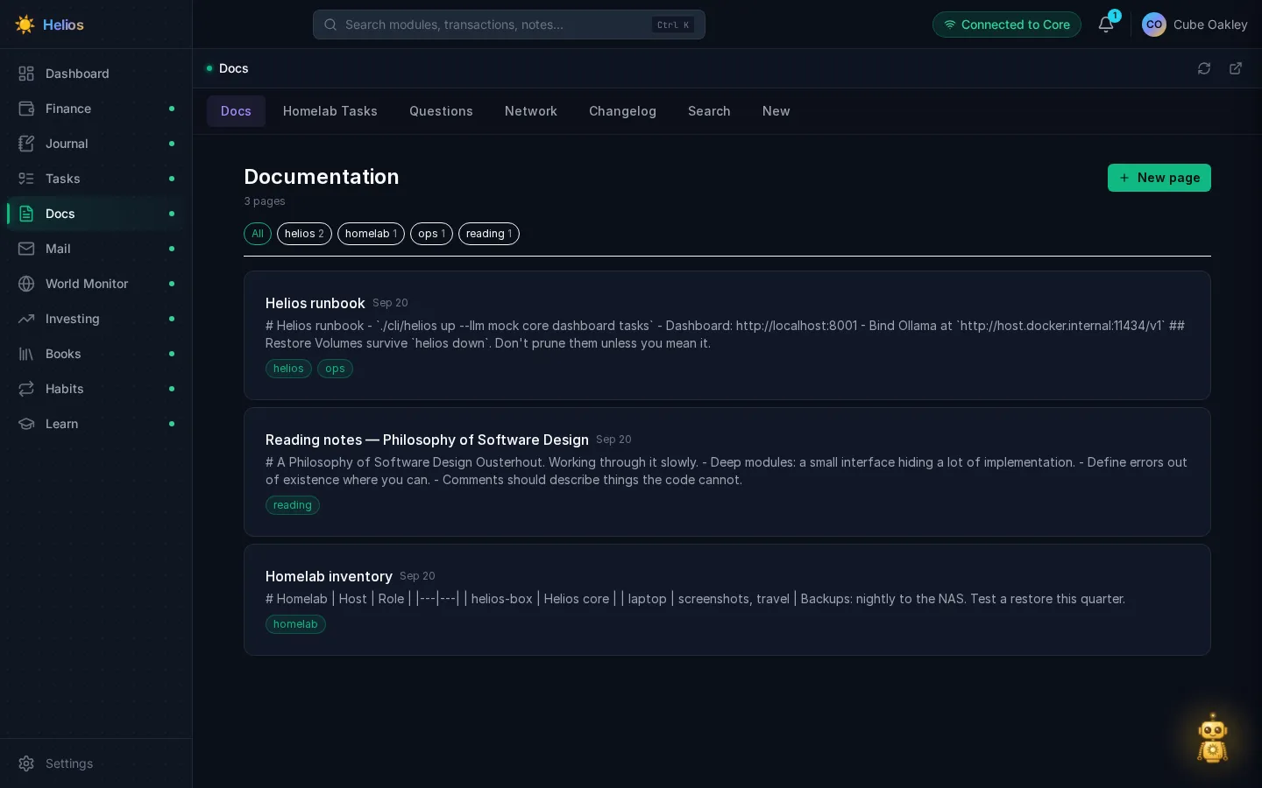Open the Helios runbook page
The image size is (1262, 788).
click(x=727, y=335)
